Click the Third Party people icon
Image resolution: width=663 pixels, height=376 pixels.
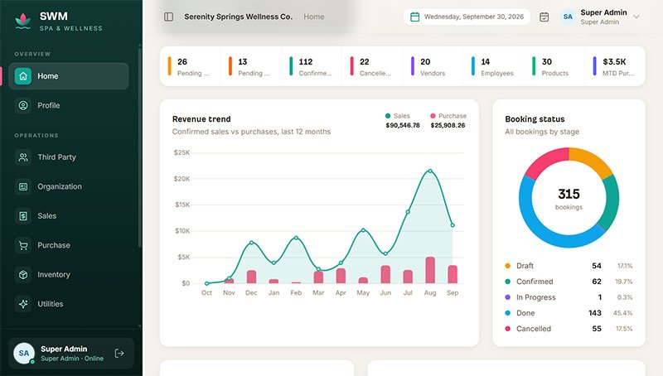click(23, 157)
